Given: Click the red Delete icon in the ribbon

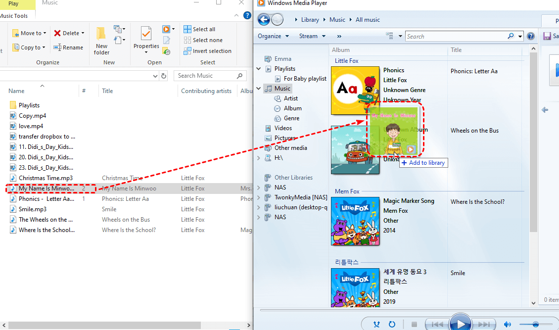Looking at the screenshot, I should click(x=57, y=33).
